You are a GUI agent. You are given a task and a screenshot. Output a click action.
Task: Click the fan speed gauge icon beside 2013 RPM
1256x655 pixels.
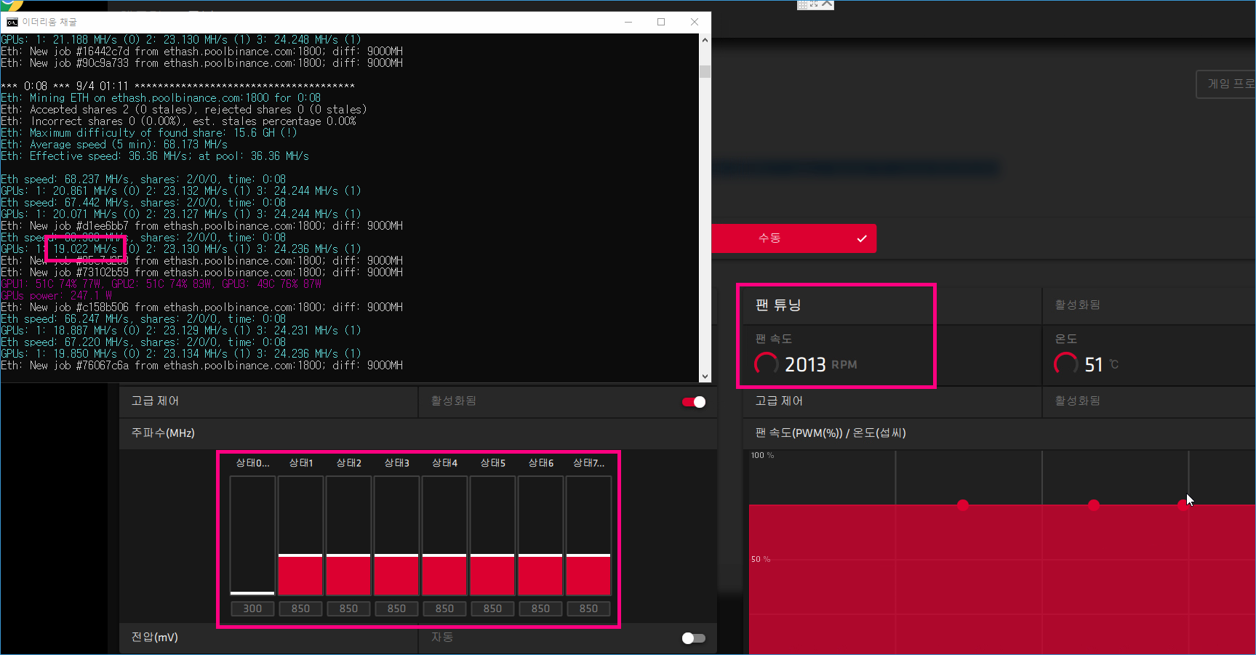coord(767,363)
